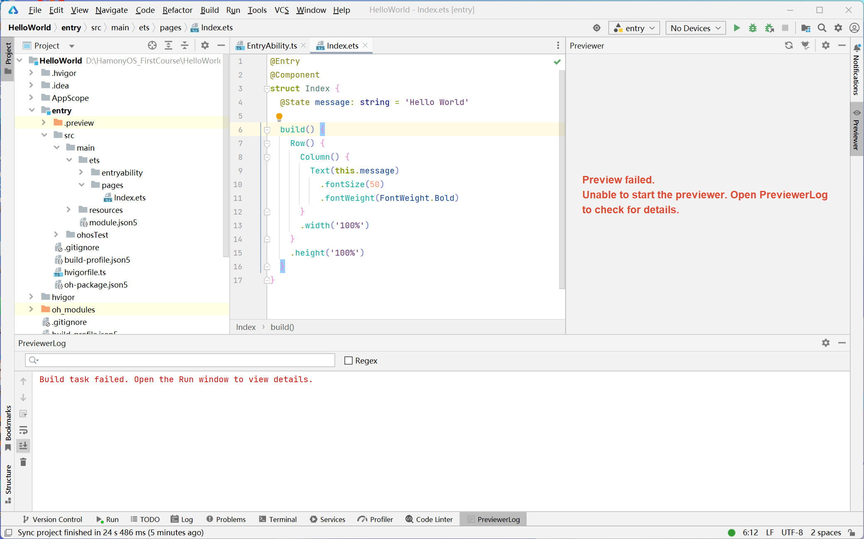
Task: Toggle scroll to end in PreviewerLog
Action: (x=23, y=446)
